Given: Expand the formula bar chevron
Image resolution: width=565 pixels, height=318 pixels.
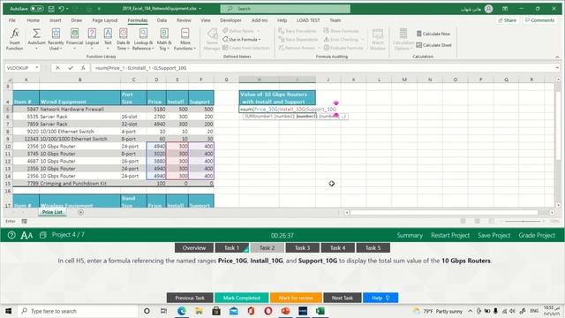Looking at the screenshot, I should pyautogui.click(x=557, y=68).
